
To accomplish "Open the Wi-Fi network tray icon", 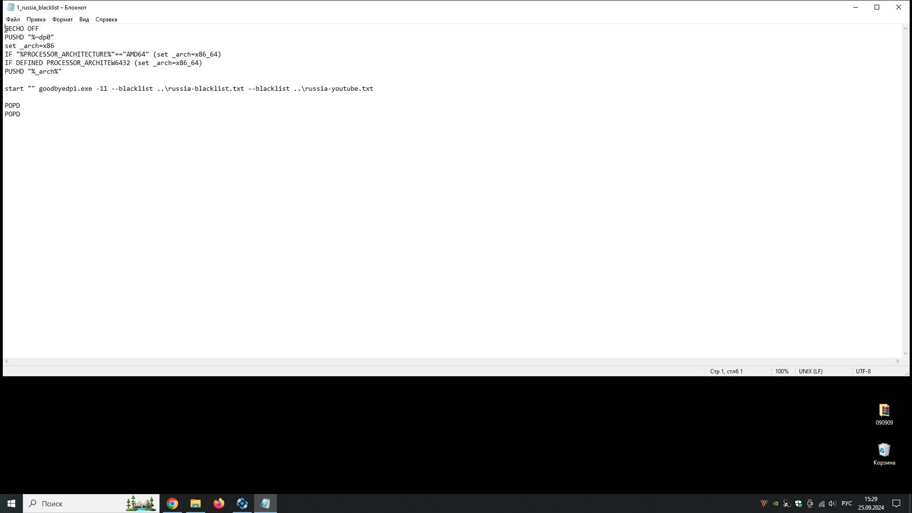I will point(821,503).
